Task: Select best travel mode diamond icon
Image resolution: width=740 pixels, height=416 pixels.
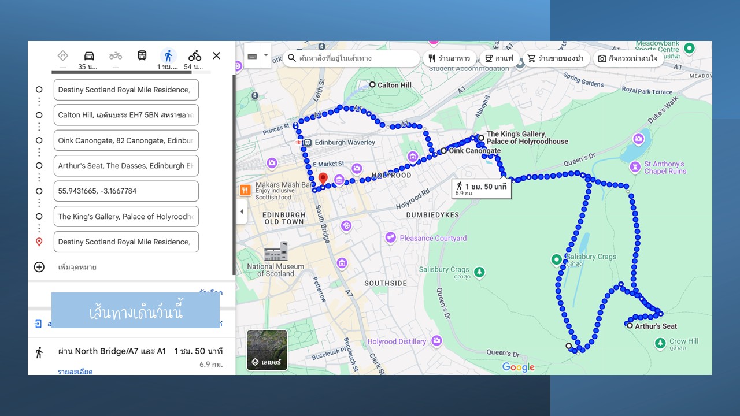Action: point(63,55)
